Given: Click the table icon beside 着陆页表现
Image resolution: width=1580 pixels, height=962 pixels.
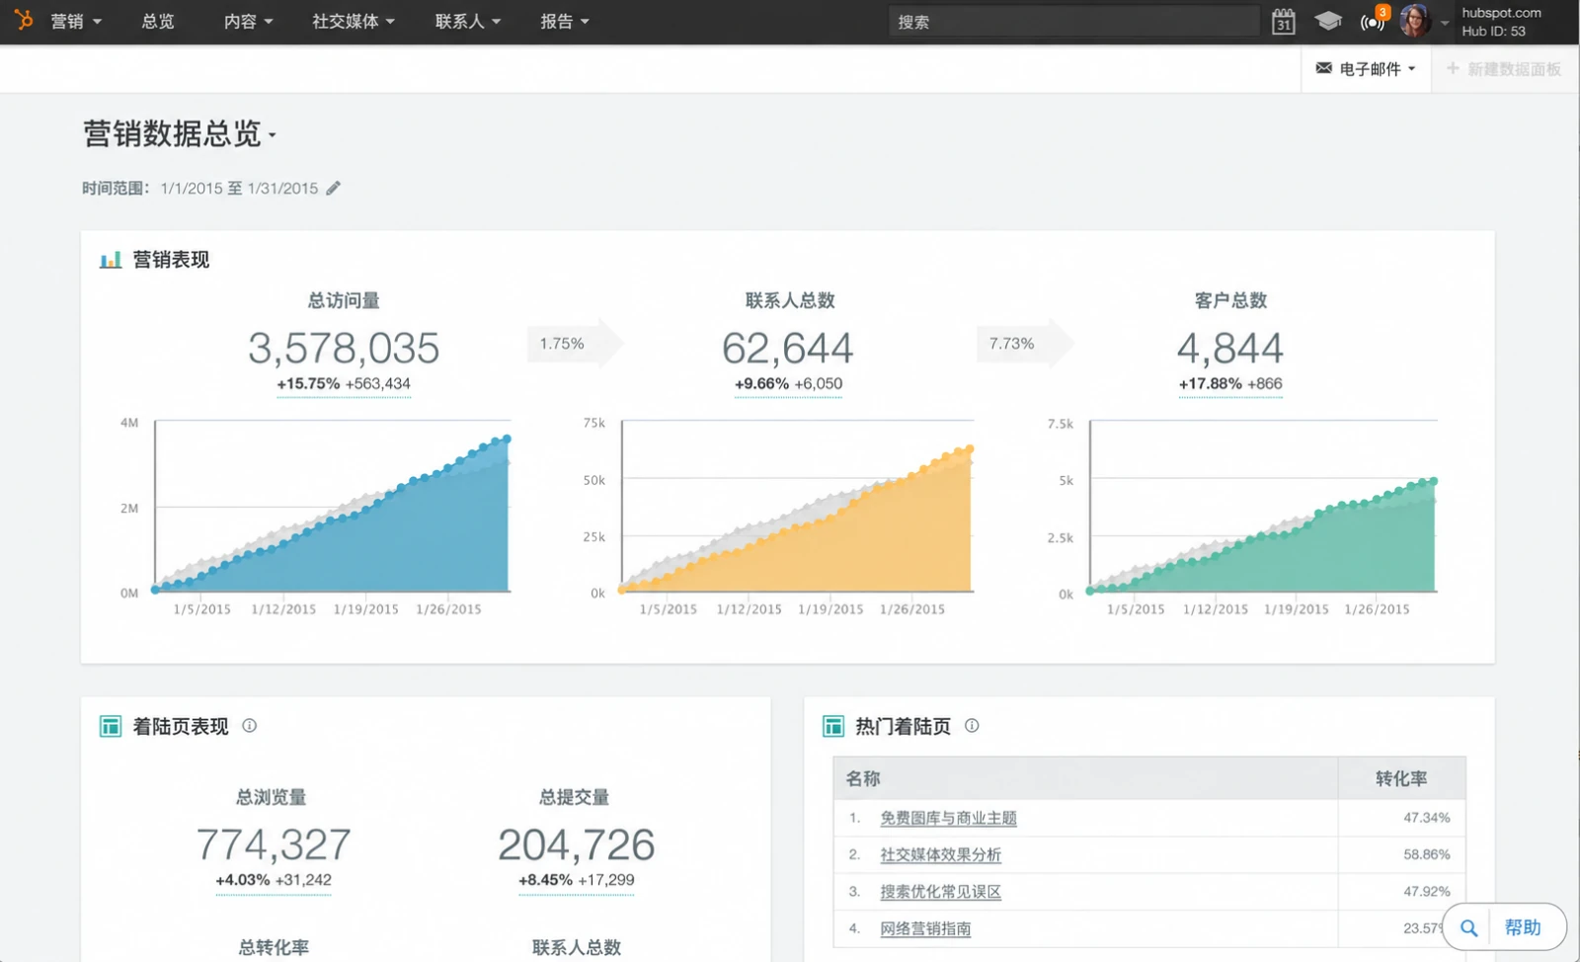Looking at the screenshot, I should [x=111, y=727].
